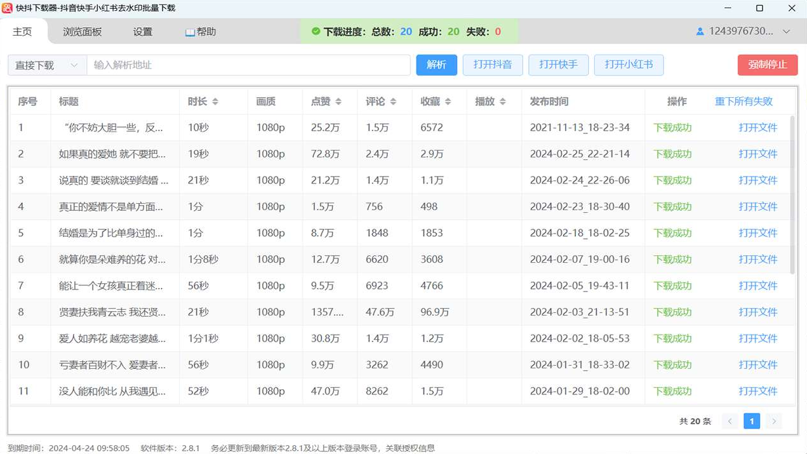Screen dimensions: 807x454
Task: Open the 帮助 tab
Action: [x=201, y=32]
